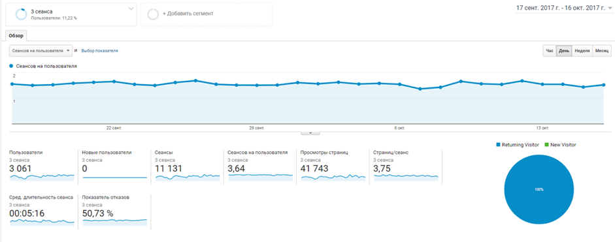
Task: Click the blue Returning Visitor legend swatch
Action: pos(498,145)
